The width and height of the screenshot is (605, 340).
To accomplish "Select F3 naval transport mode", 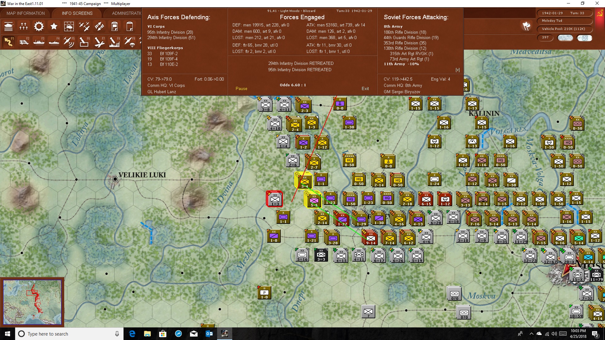I will [39, 42].
